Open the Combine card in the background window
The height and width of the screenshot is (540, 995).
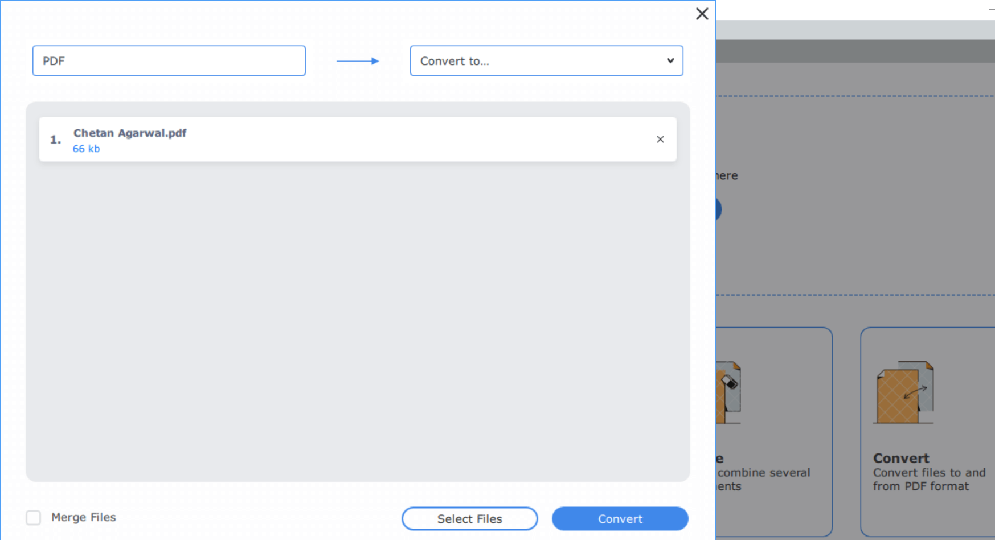pos(769,432)
